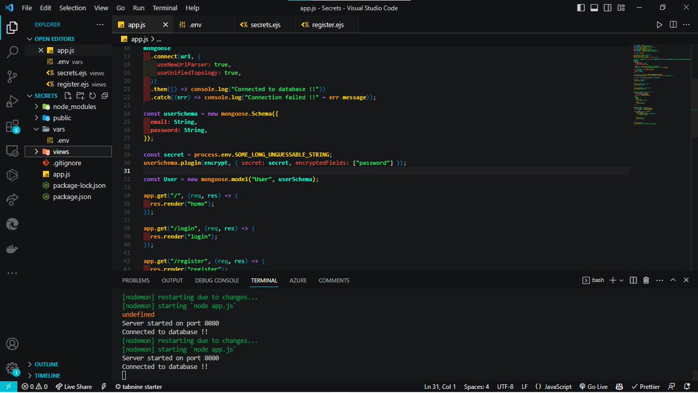Expand the OUTLINE section

(x=47, y=364)
